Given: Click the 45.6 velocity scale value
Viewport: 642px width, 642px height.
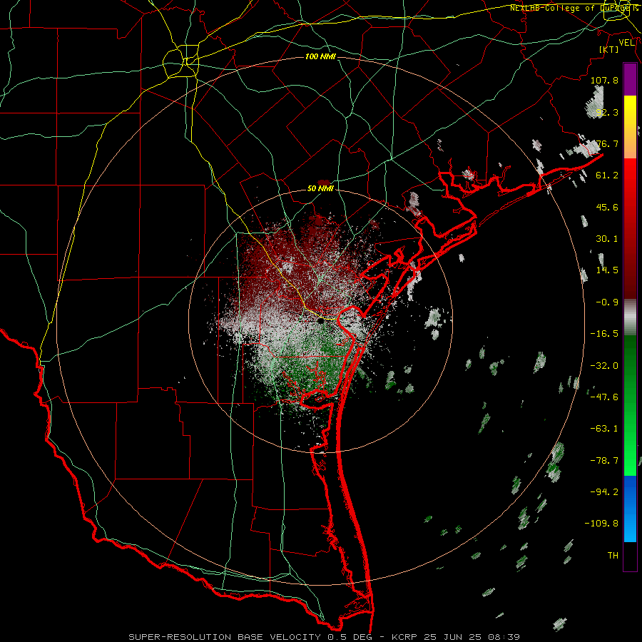Looking at the screenshot, I should [x=607, y=207].
